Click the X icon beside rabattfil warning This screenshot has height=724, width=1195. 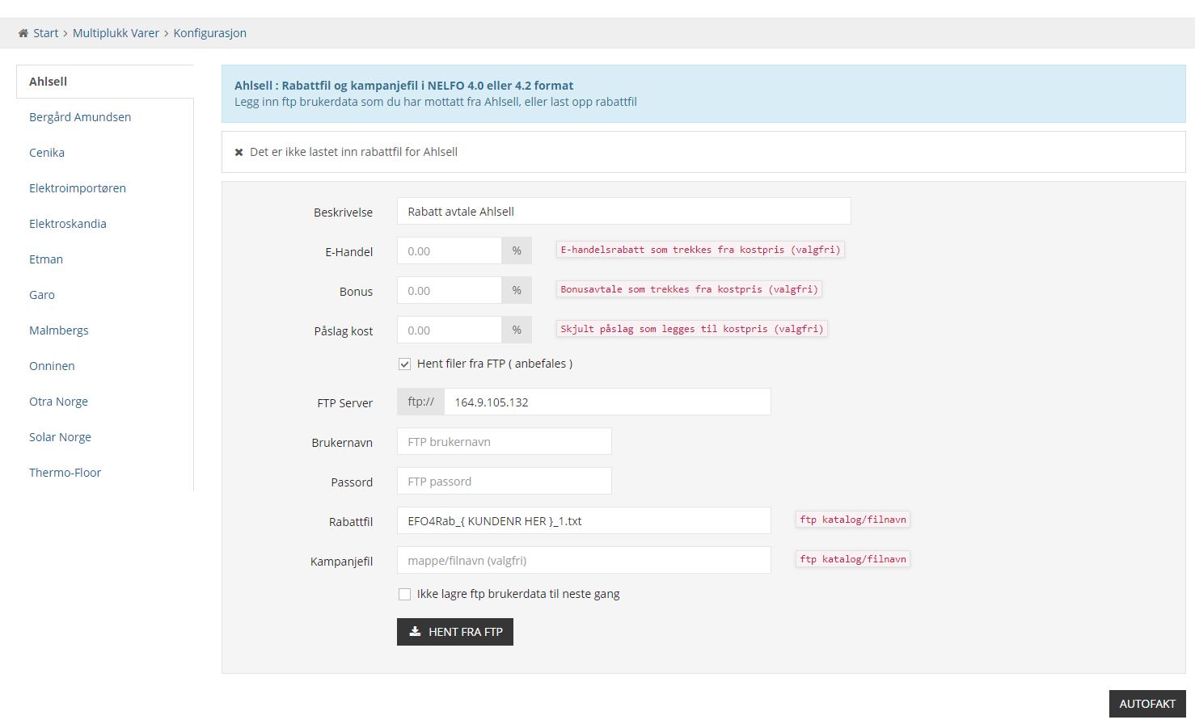click(x=239, y=152)
